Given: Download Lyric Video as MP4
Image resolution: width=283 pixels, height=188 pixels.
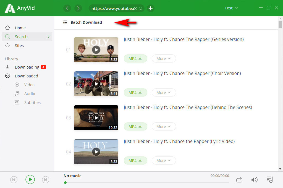Looking at the screenshot, I should (x=135, y=161).
